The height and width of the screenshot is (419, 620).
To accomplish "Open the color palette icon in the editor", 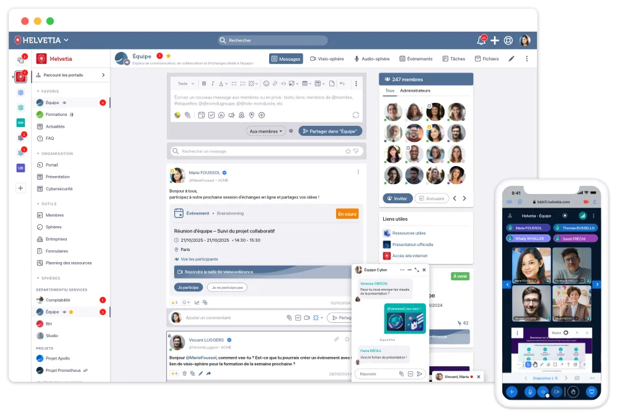I will click(x=177, y=115).
